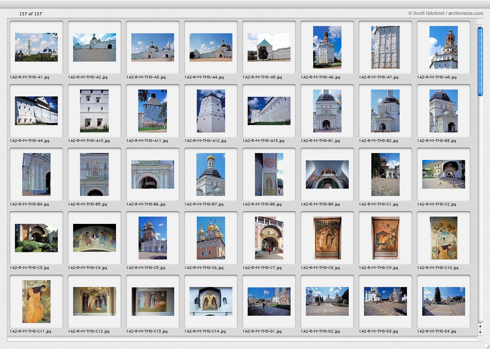Open fresco image 1A2-R-M-TMS-C4.jpg
The width and height of the screenshot is (490, 349).
coord(95,238)
